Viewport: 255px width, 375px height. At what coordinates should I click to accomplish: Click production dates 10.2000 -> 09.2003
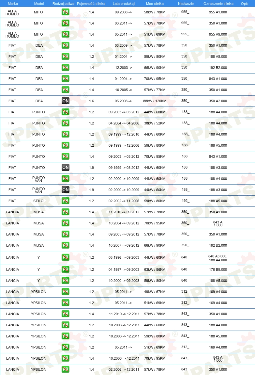coord(124,281)
